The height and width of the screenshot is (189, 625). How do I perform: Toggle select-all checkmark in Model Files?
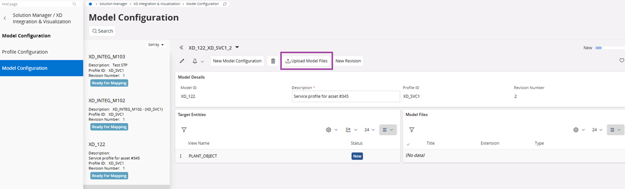[x=409, y=144]
